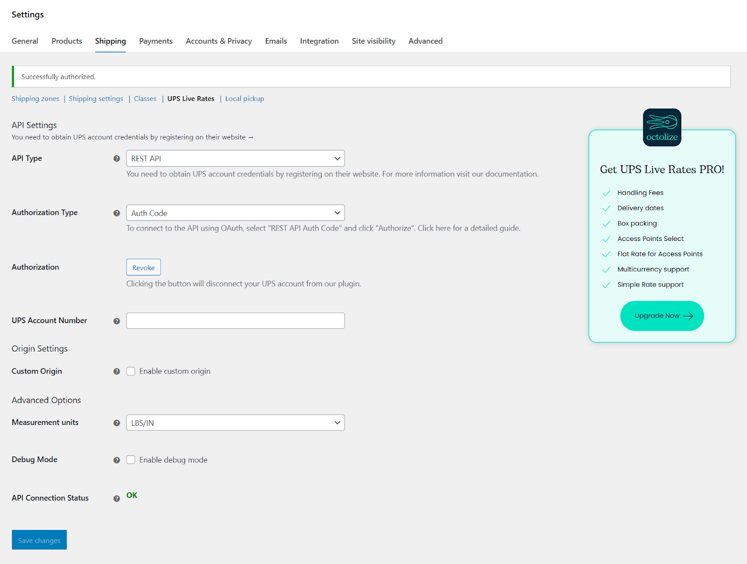747x564 pixels.
Task: Go to the Advanced tab
Action: coord(425,41)
